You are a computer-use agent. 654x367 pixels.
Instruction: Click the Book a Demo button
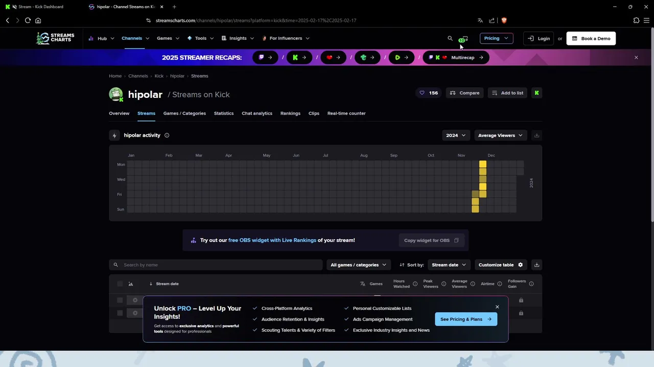click(x=591, y=39)
